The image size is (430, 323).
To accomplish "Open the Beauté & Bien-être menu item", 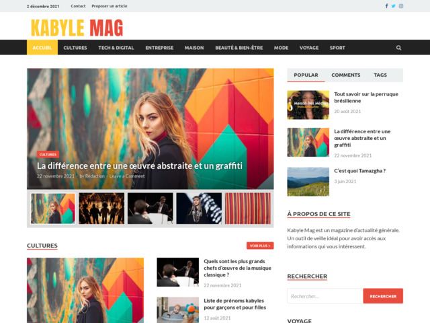I will pyautogui.click(x=239, y=48).
